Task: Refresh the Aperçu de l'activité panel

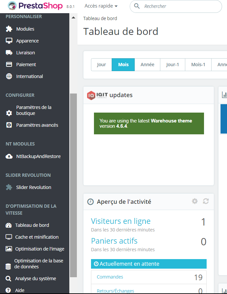Action: click(x=206, y=201)
